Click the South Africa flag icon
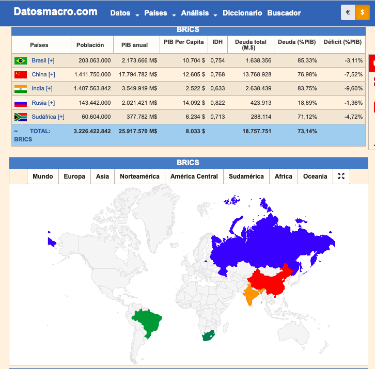Image resolution: width=375 pixels, height=369 pixels. tap(21, 117)
